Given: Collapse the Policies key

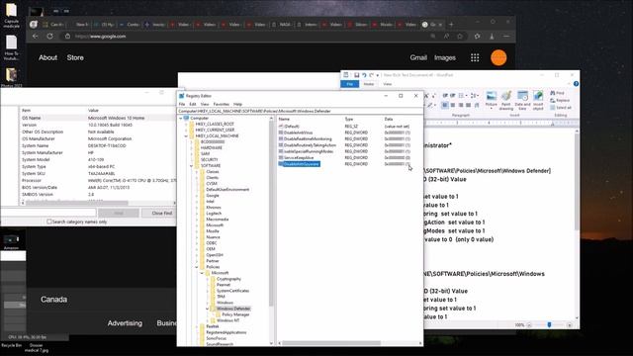Looking at the screenshot, I should [x=197, y=267].
